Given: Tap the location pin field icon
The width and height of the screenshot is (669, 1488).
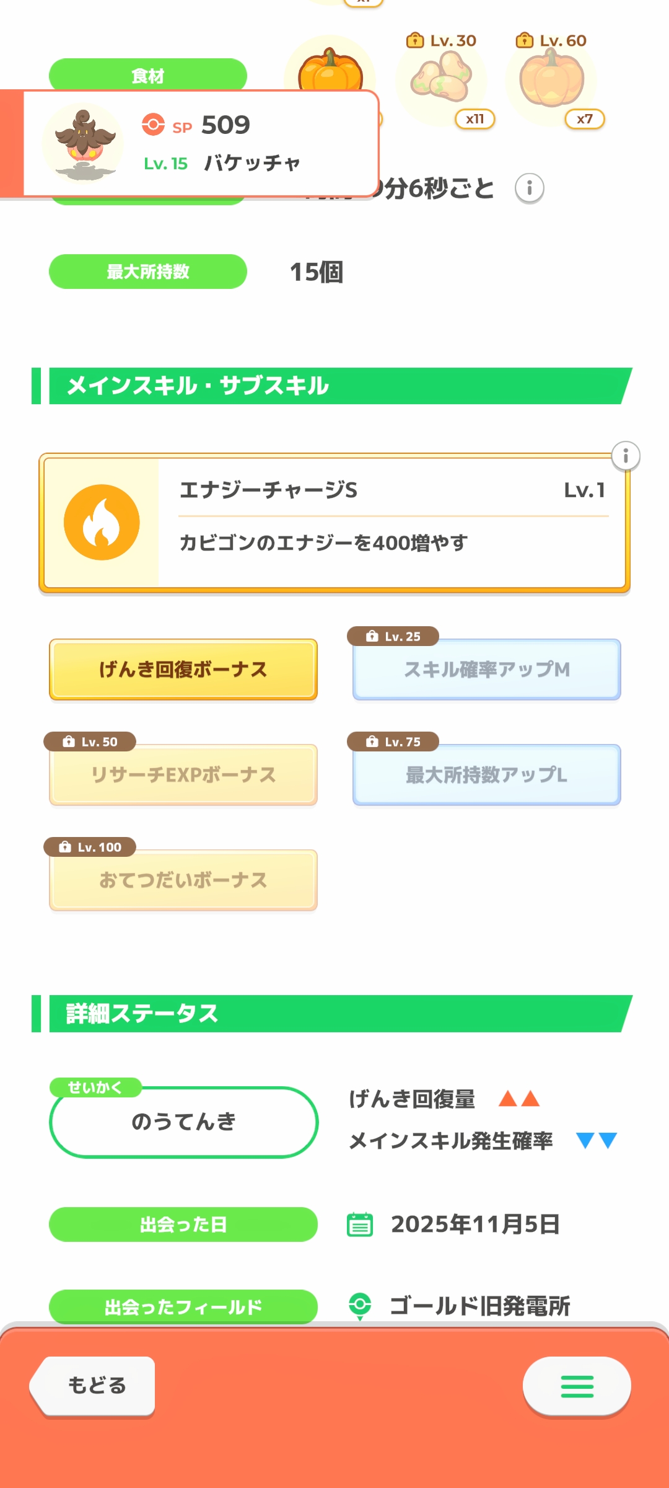Looking at the screenshot, I should pyautogui.click(x=360, y=1305).
